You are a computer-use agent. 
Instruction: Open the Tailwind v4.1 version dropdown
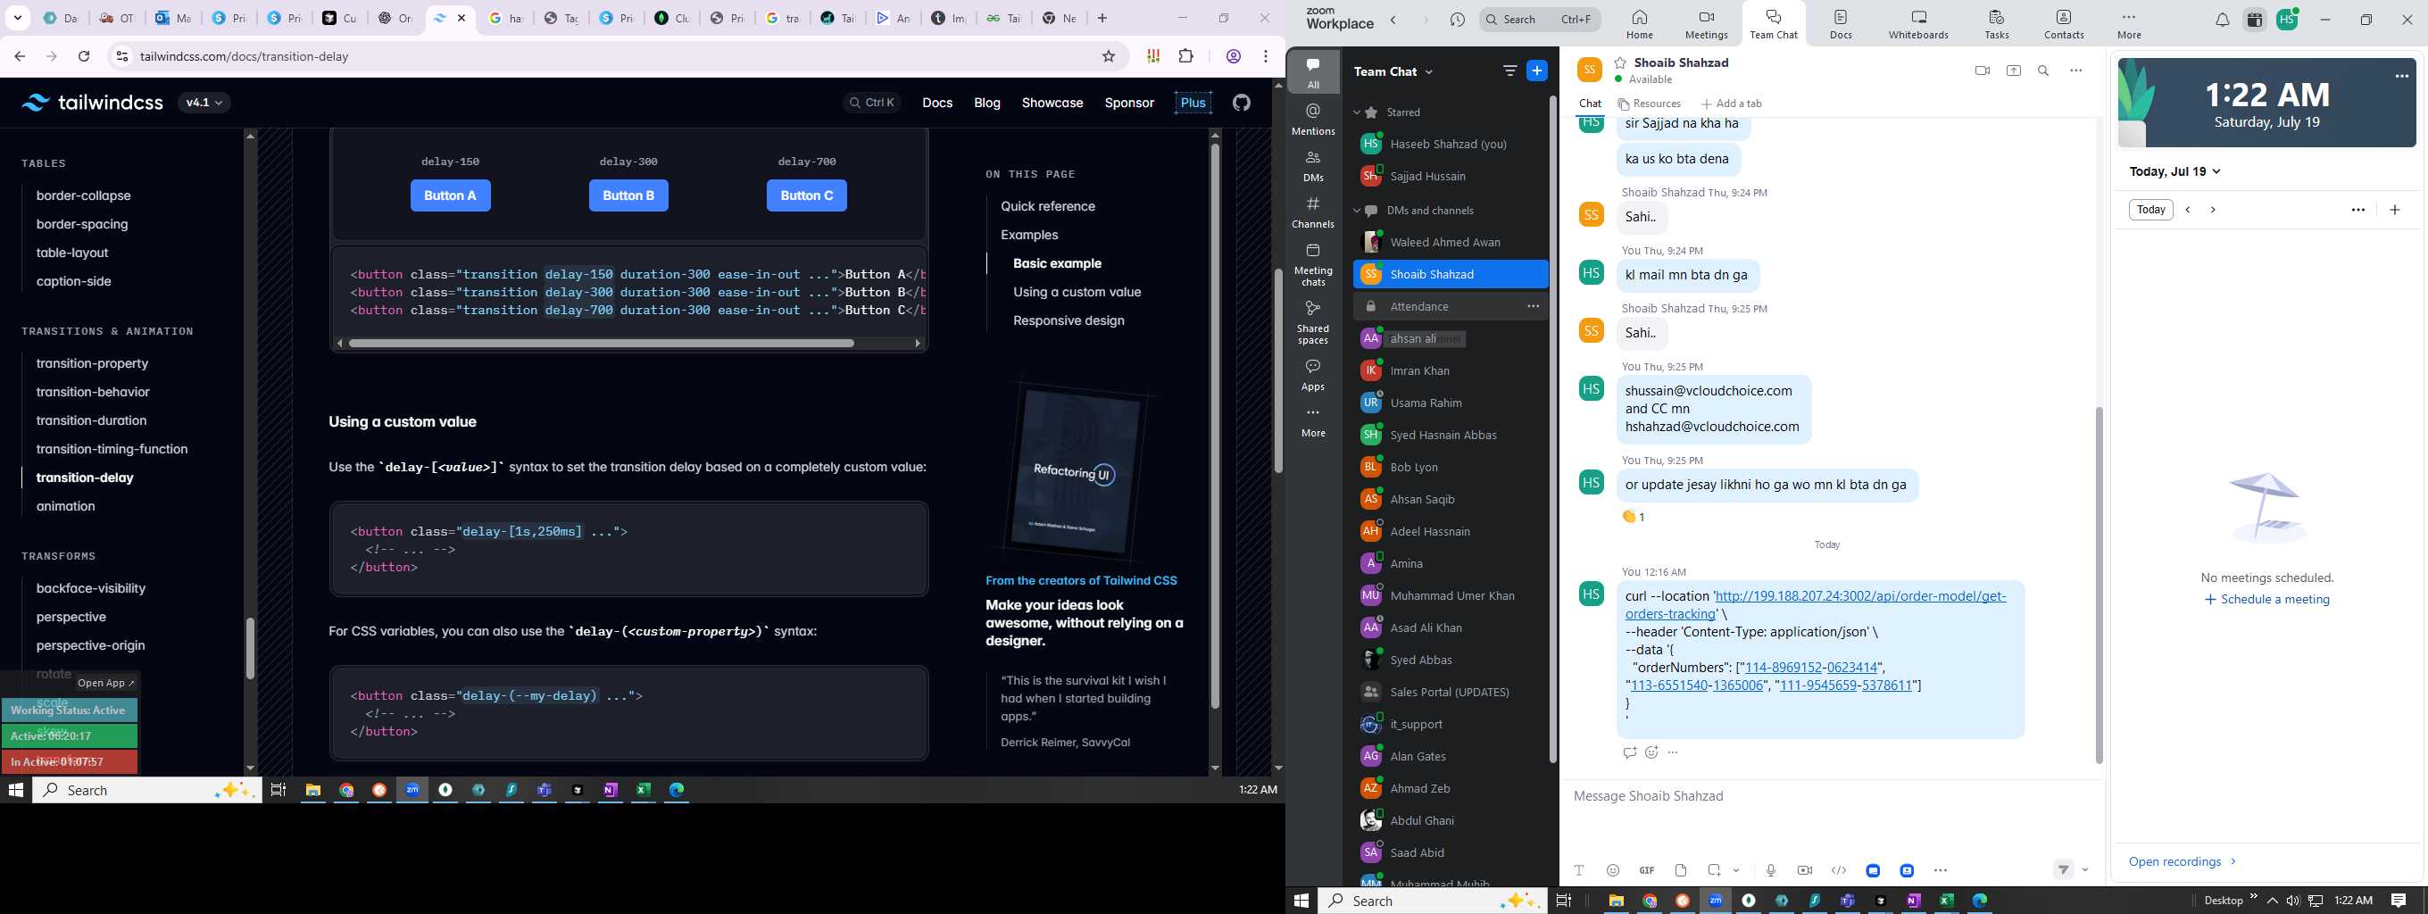204,103
